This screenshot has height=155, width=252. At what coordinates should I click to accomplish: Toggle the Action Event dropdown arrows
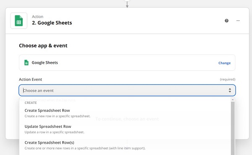click(x=230, y=90)
